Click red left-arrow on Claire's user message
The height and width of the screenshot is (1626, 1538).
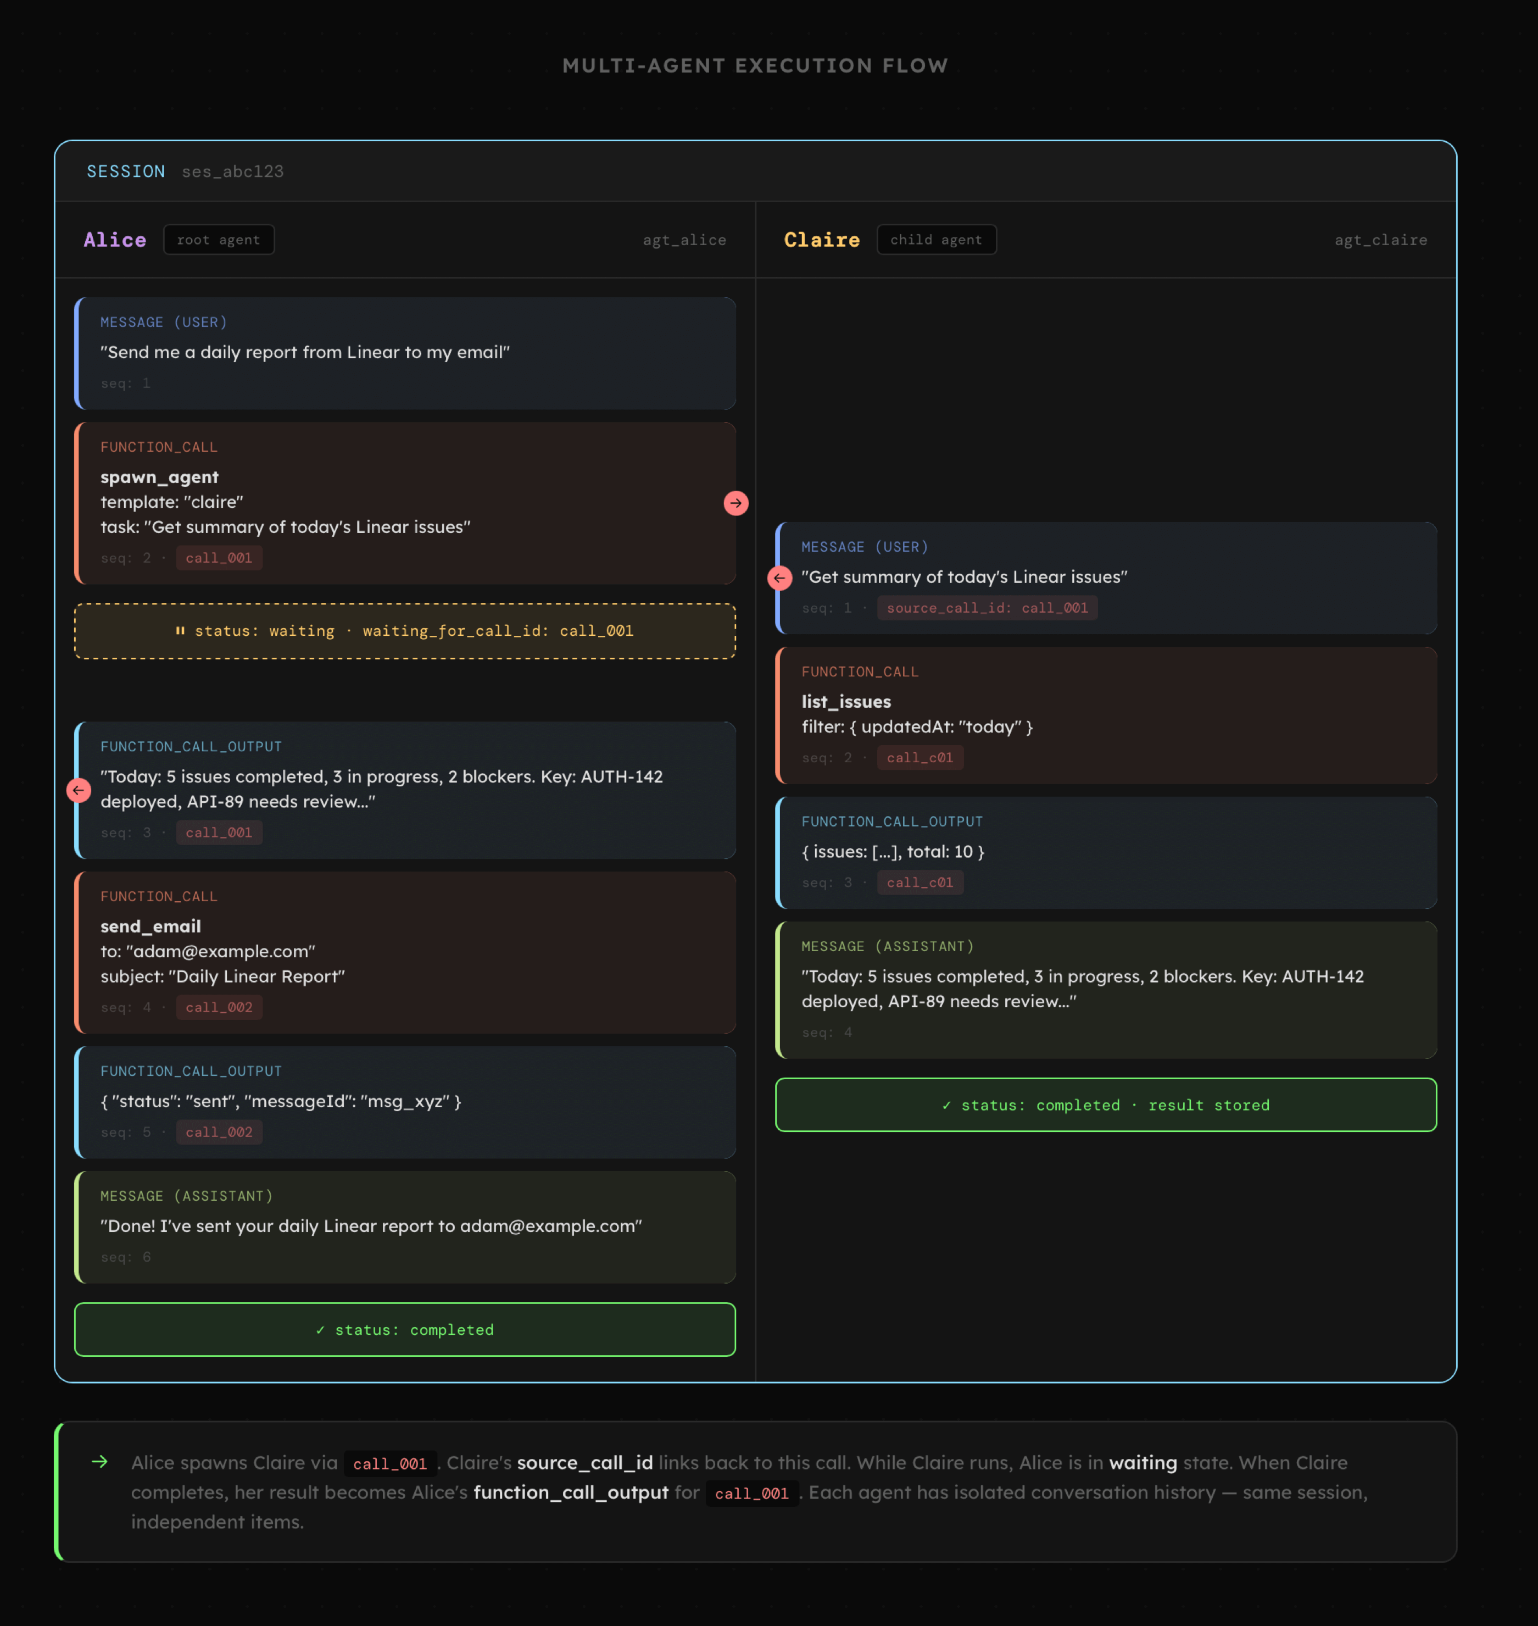pos(779,578)
